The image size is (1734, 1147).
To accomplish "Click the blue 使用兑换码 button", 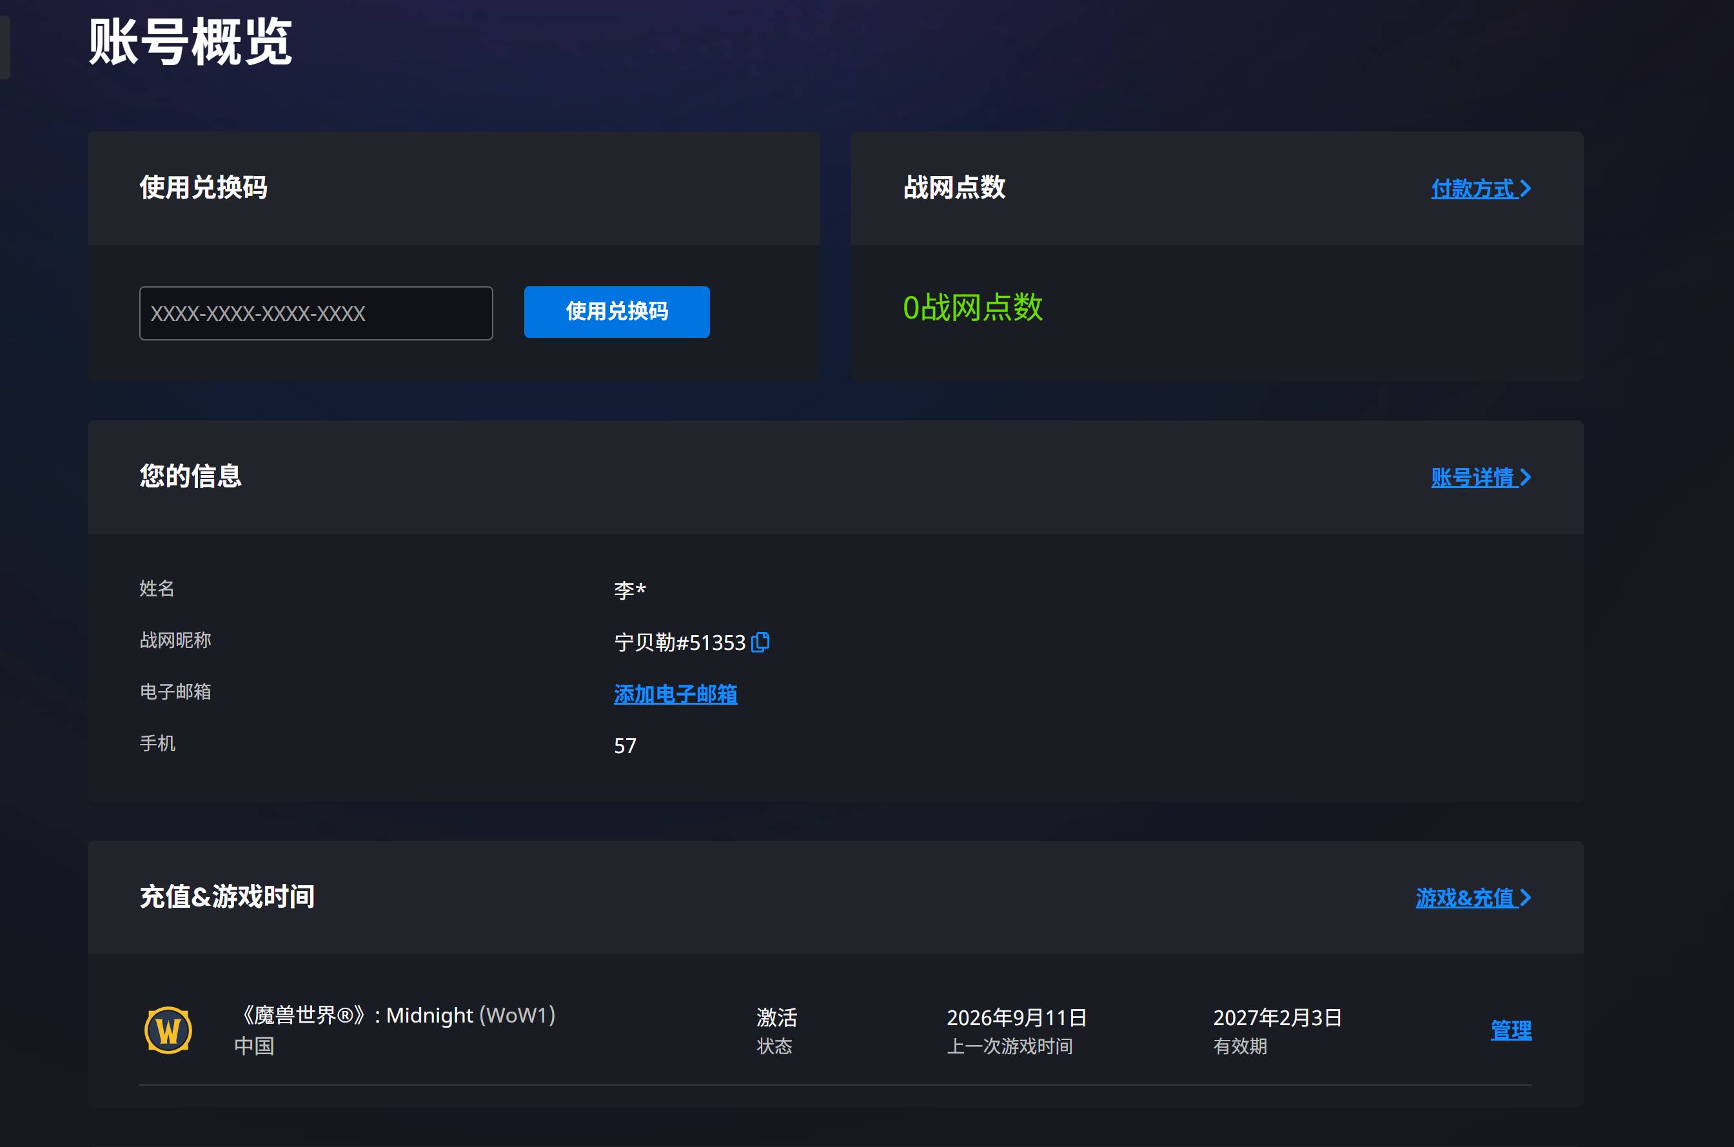I will click(616, 311).
